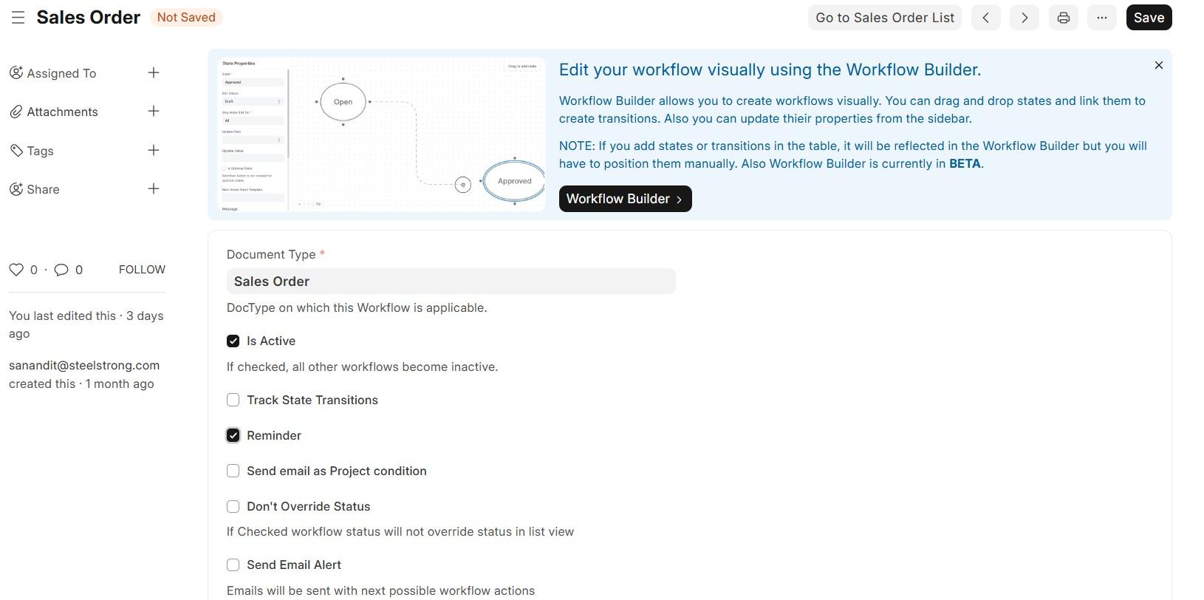Enable Send Email Alert option
Viewport: 1204px width, 600px height.
pos(233,565)
